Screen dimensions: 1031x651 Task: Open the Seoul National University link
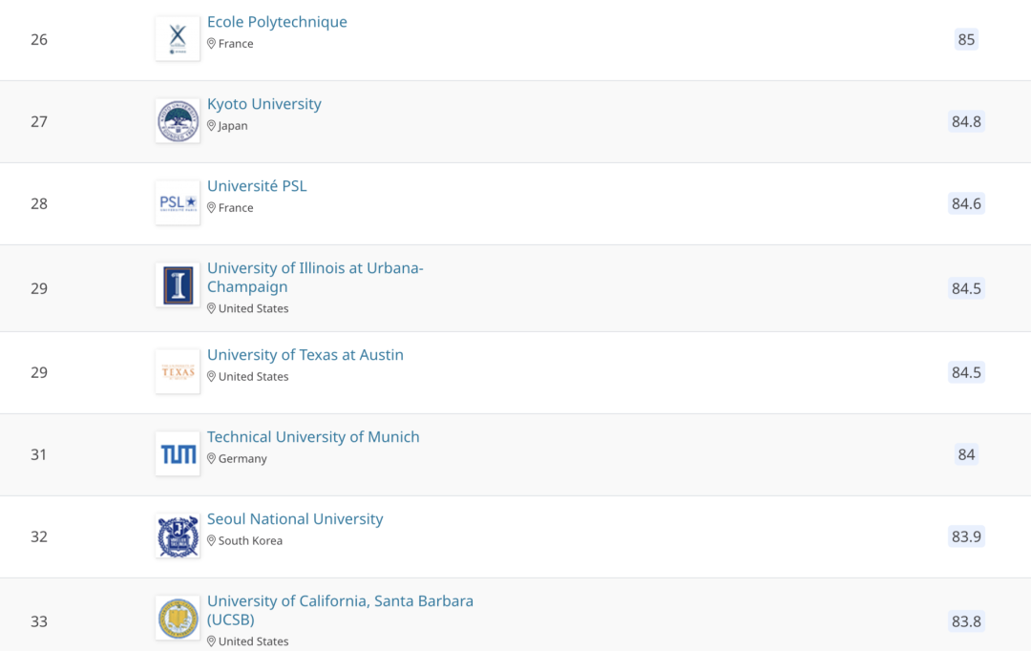[x=295, y=519]
